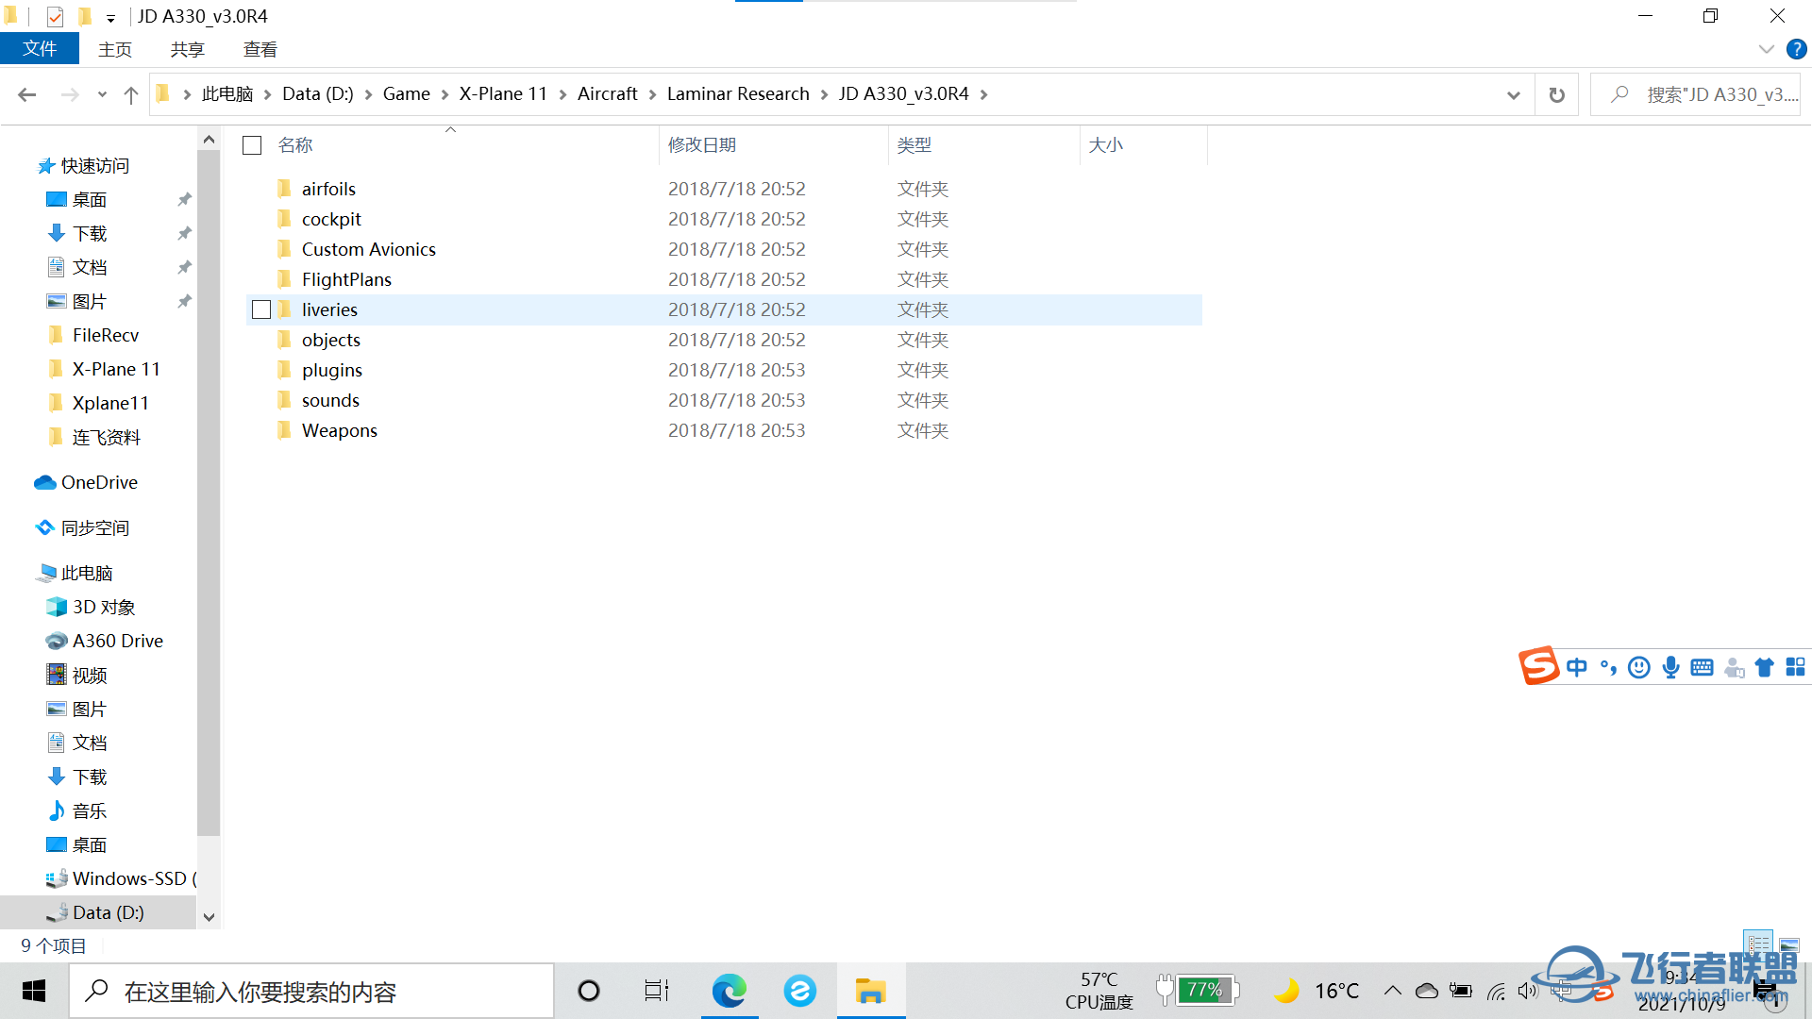Switch to large thumbnails view button

1789,944
